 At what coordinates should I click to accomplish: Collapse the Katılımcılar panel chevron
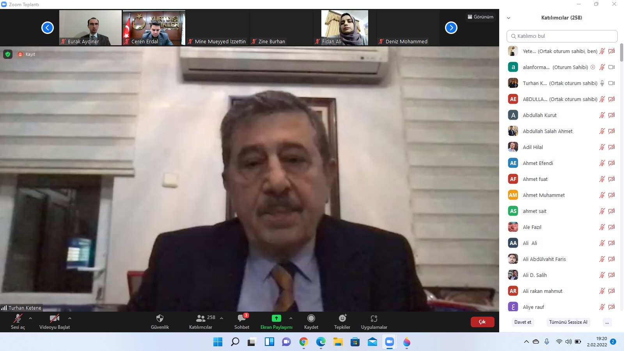(509, 18)
